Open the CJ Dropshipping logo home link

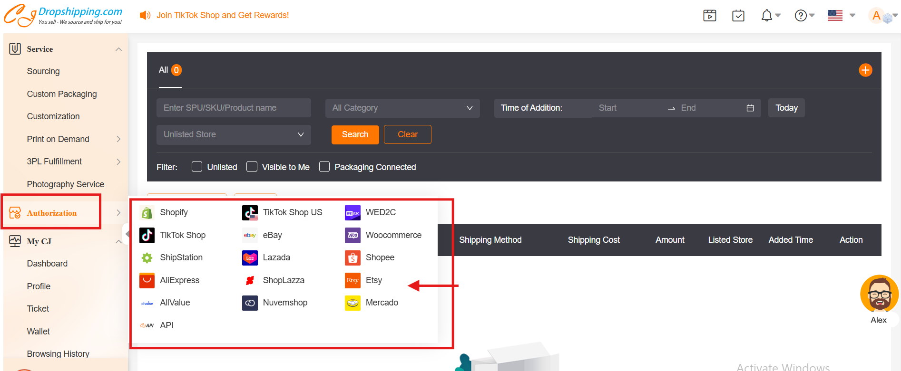coord(63,15)
